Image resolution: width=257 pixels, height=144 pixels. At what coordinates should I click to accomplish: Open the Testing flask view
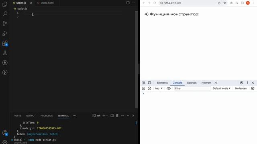point(5,53)
